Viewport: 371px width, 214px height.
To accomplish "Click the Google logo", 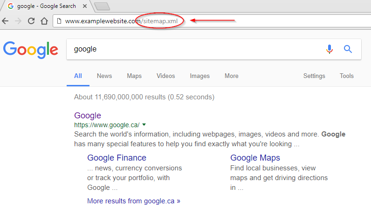I will [30, 50].
